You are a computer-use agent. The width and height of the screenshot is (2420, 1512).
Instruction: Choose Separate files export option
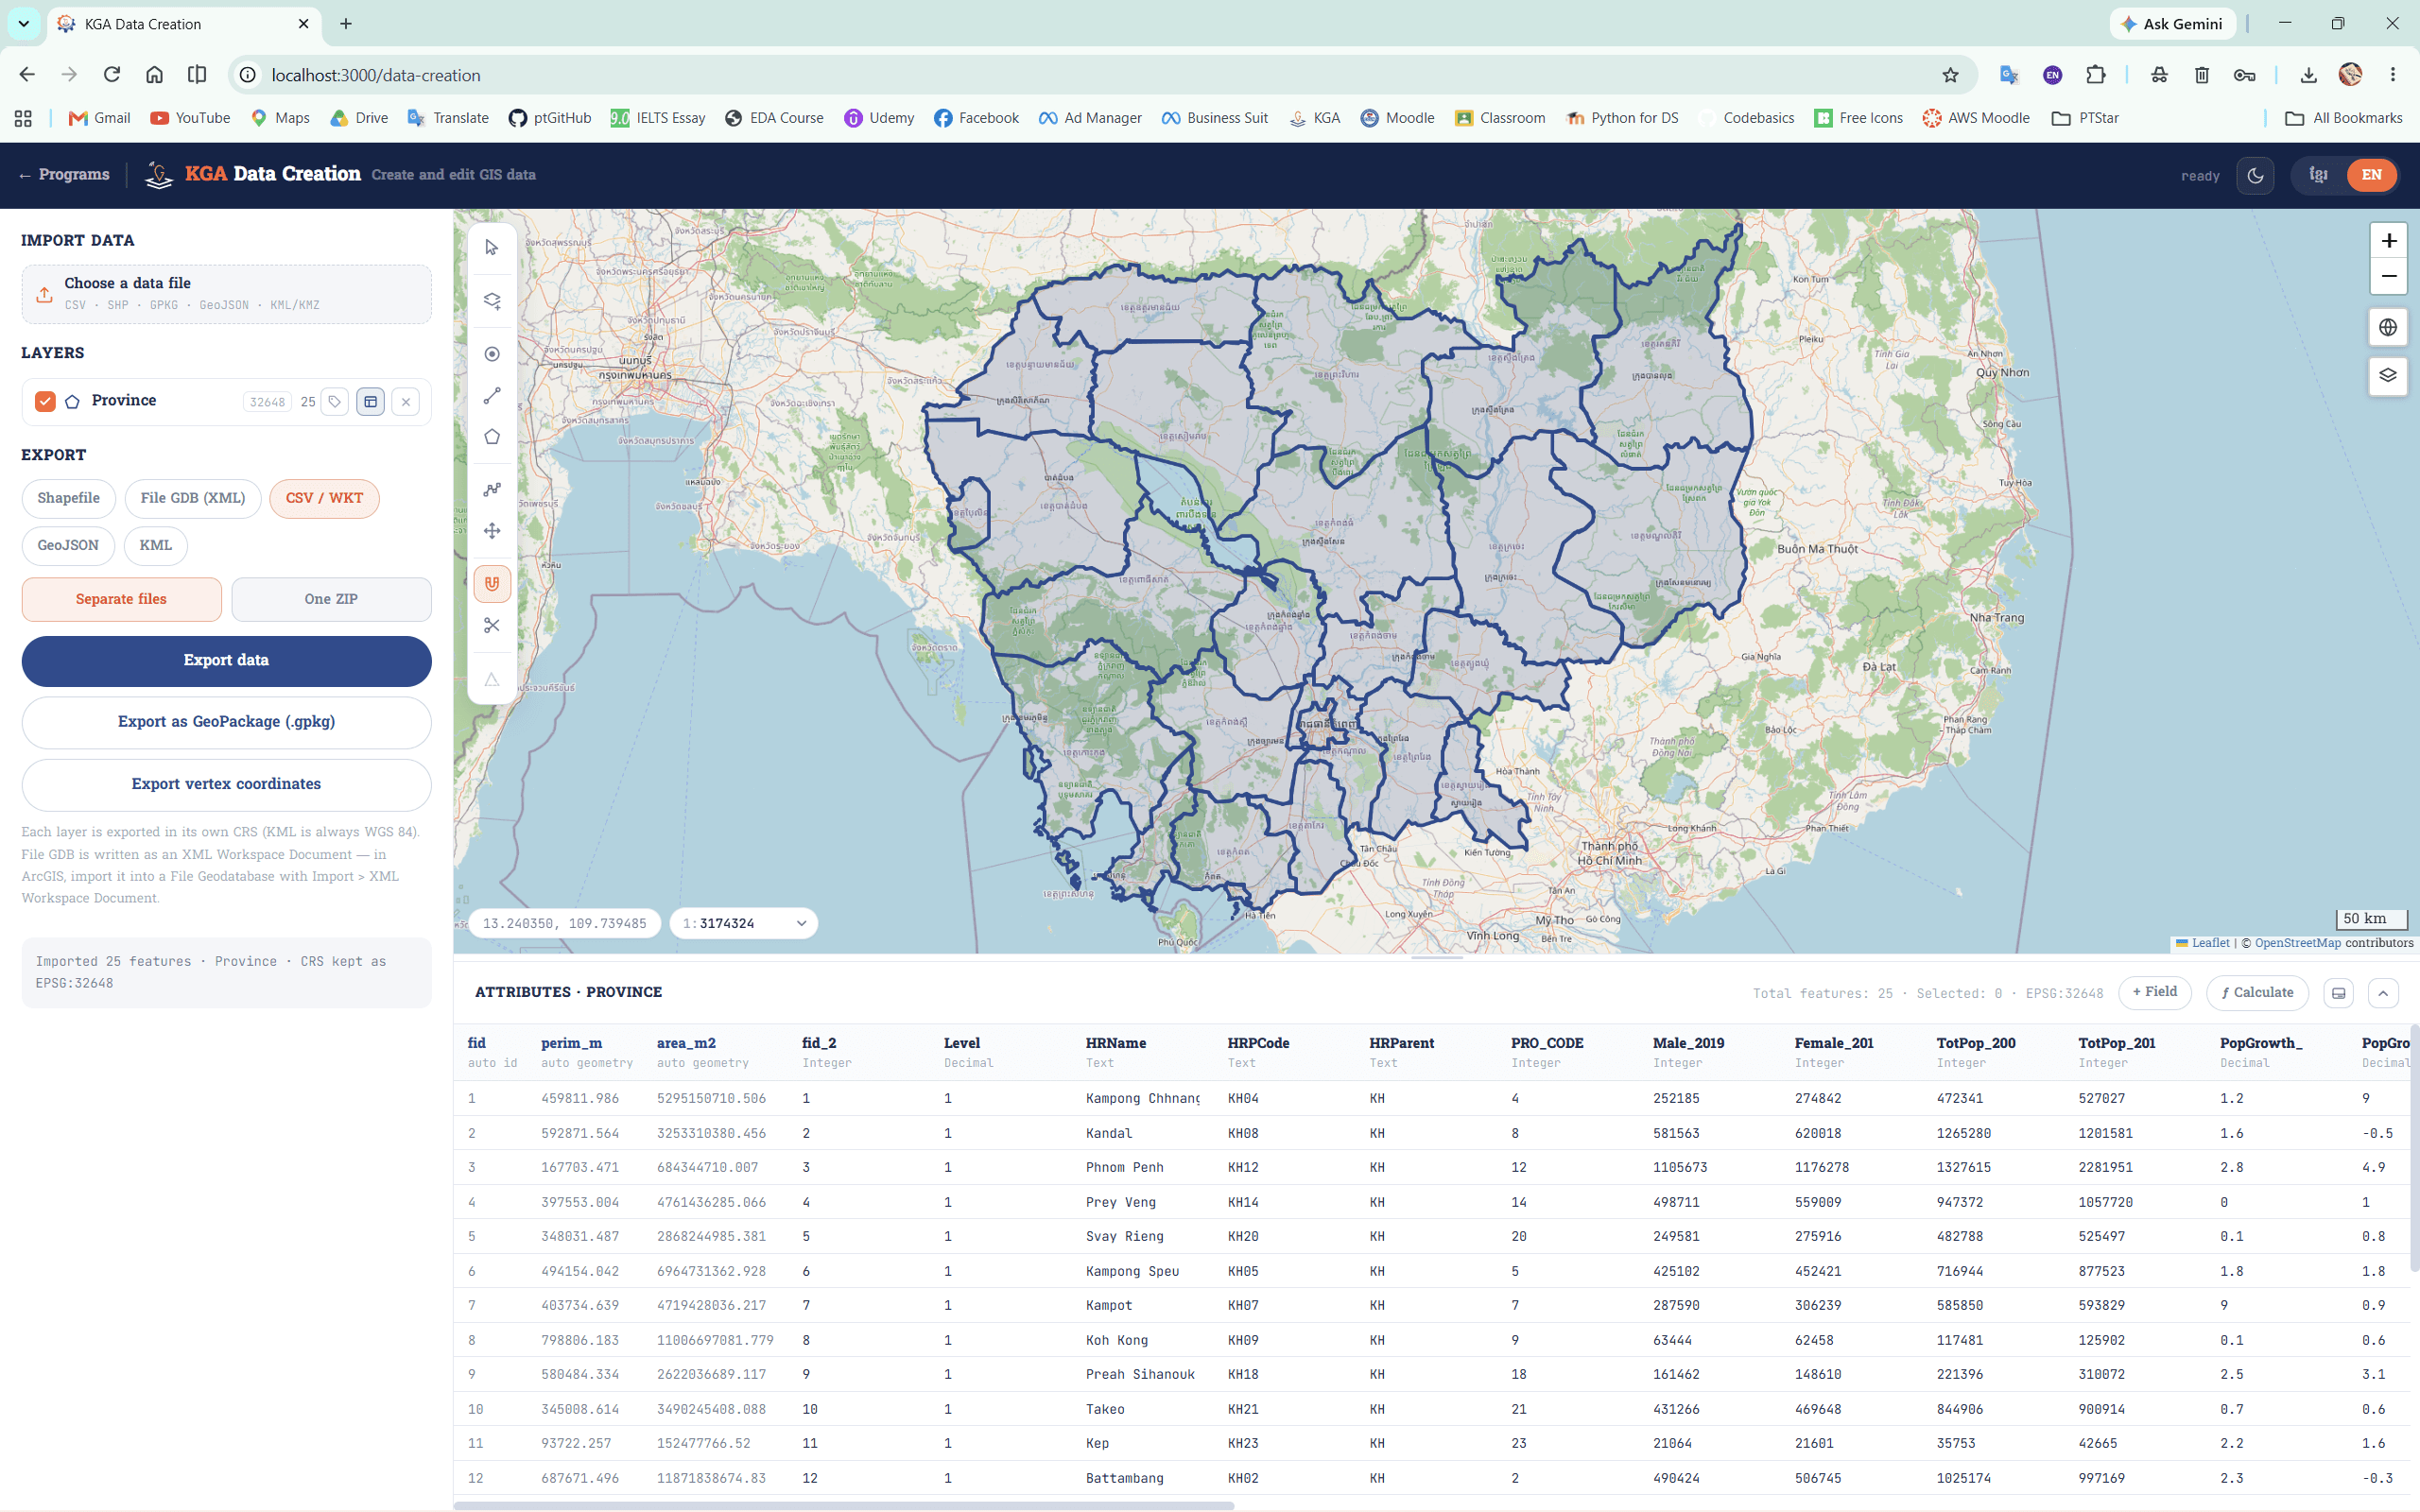[x=121, y=599]
